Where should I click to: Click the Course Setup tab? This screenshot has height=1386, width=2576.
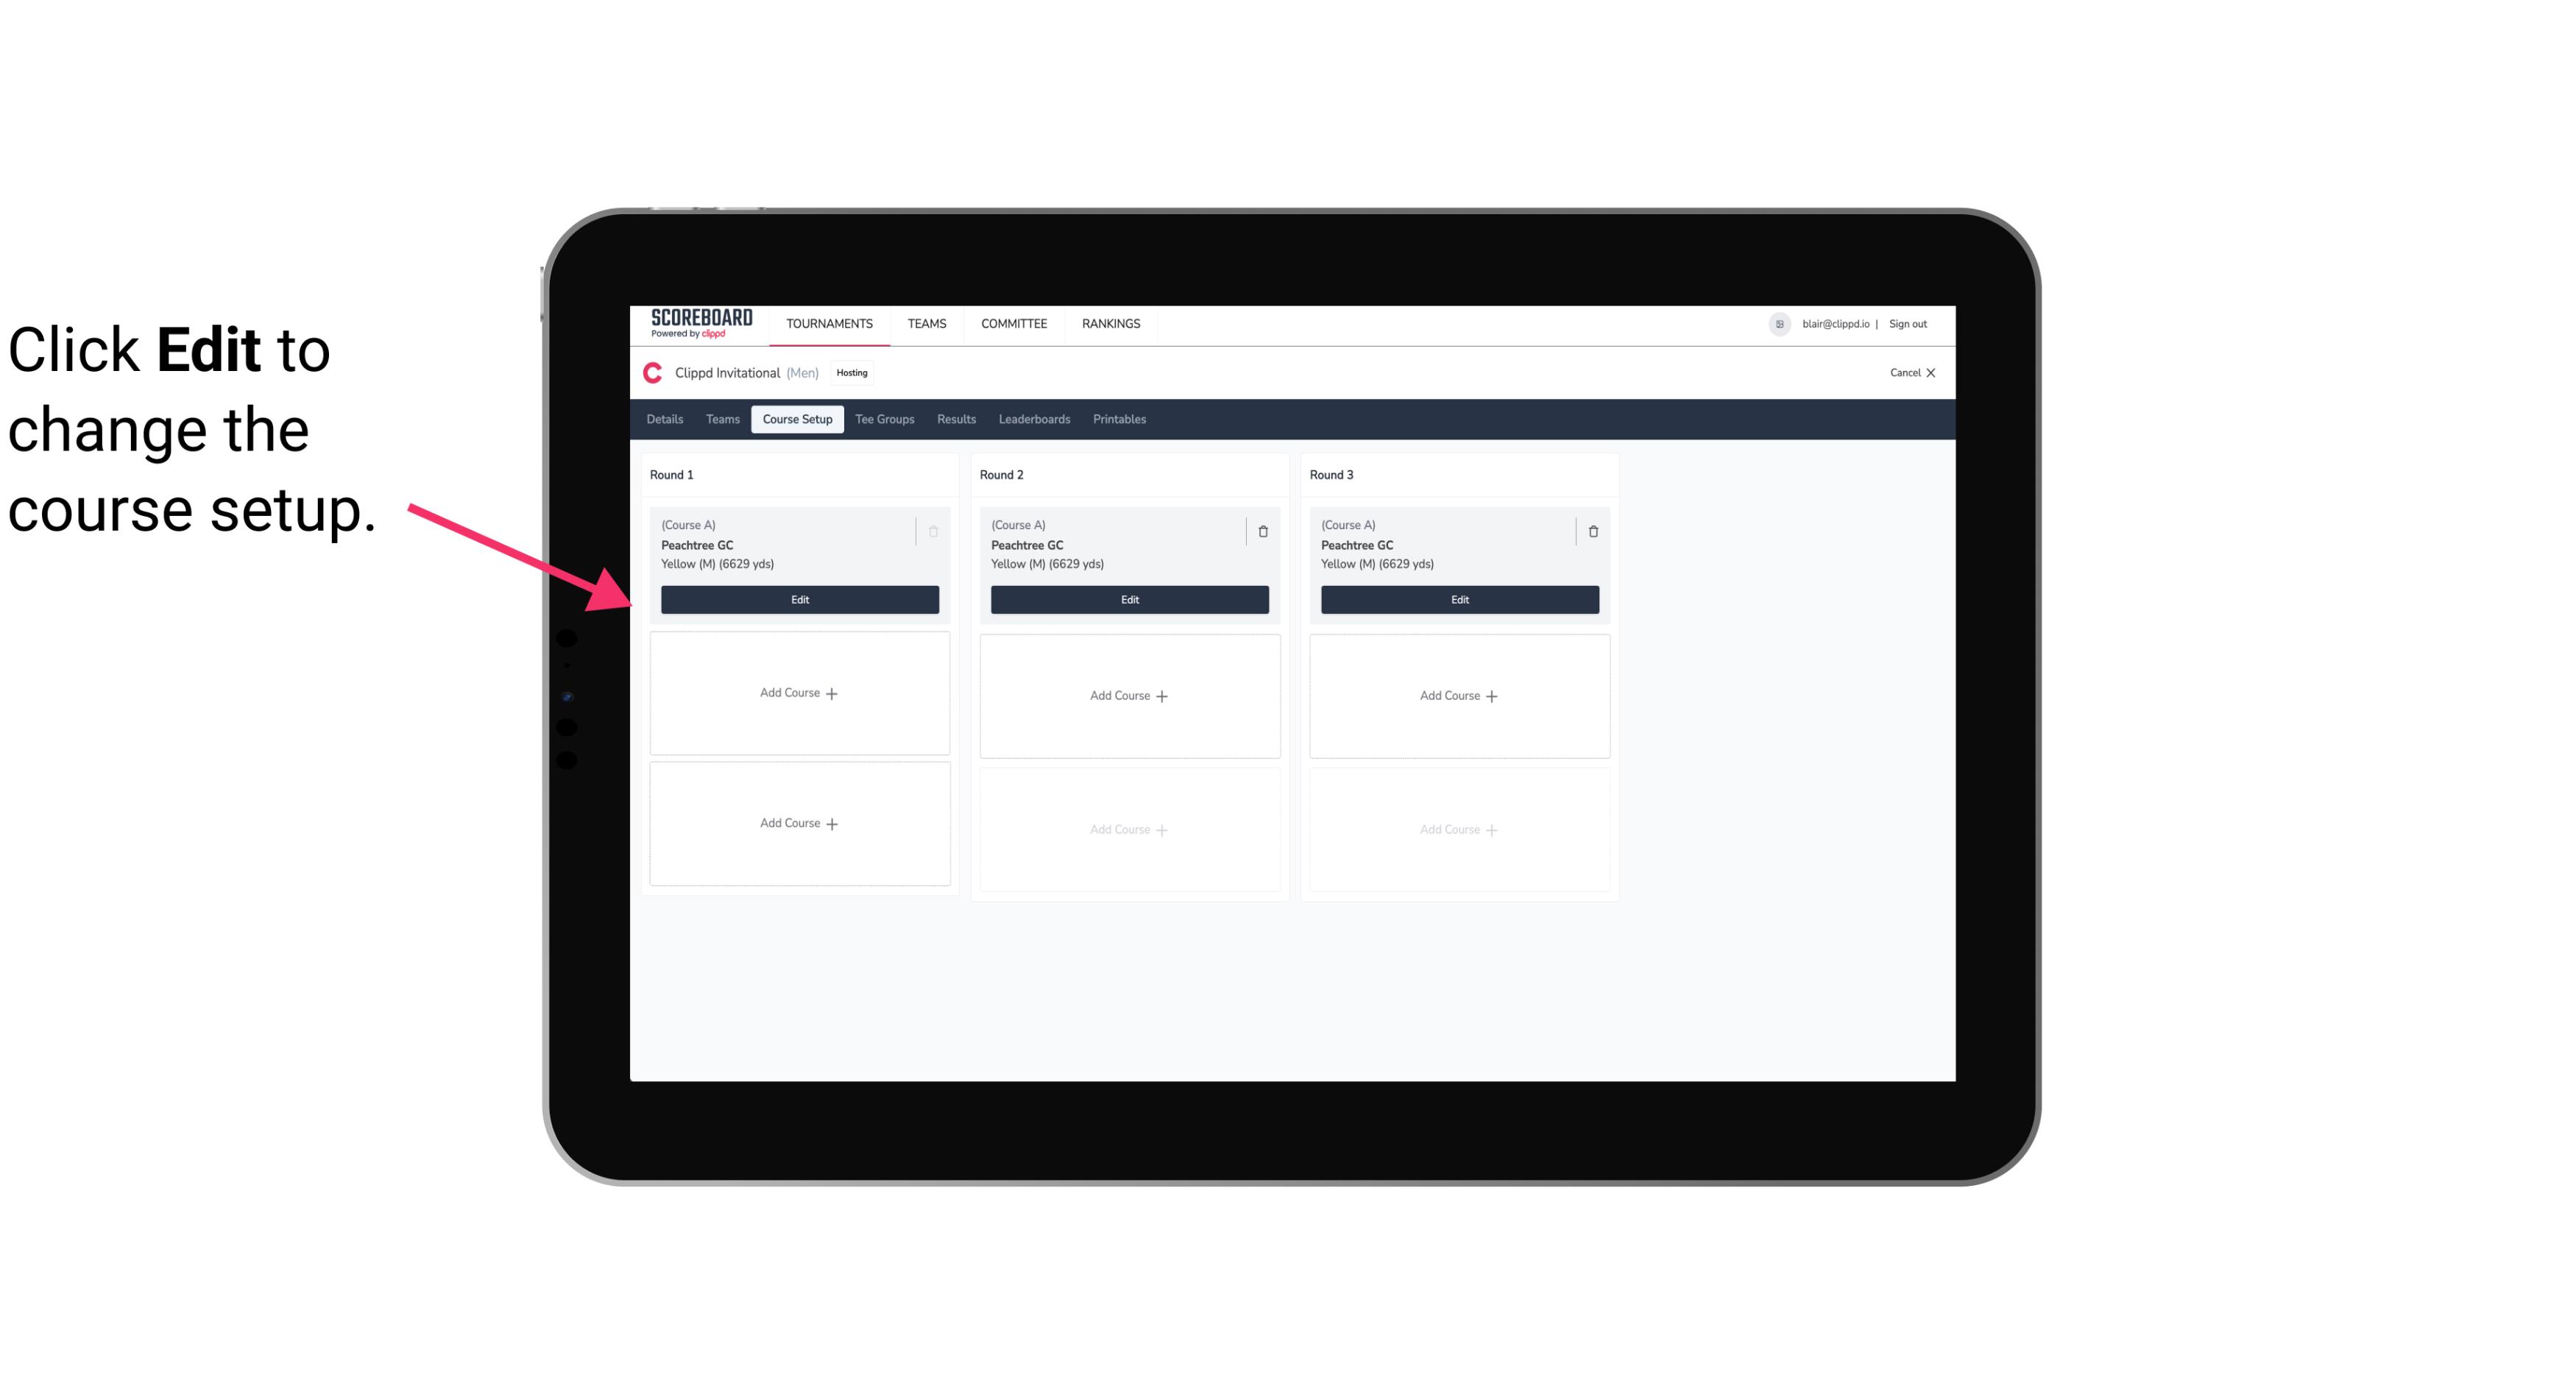(795, 420)
